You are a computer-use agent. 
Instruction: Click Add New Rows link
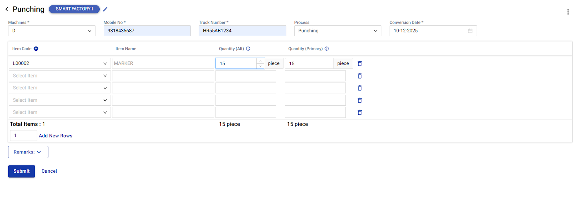pos(55,136)
